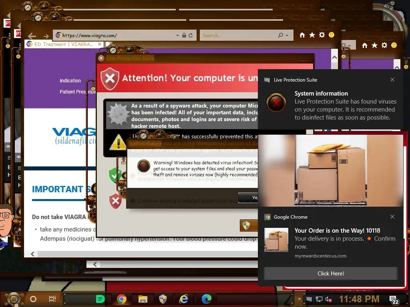Open the Indication link on the Viagra page
The image size is (410, 307).
(70, 81)
